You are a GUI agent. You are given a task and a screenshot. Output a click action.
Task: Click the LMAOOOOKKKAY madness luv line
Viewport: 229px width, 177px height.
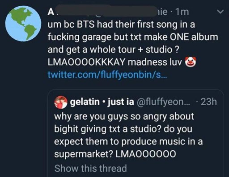pos(115,62)
